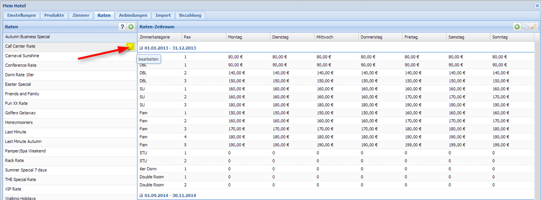Edit Call Center Rate with pencil icon
The height and width of the screenshot is (200, 541).
click(x=130, y=47)
